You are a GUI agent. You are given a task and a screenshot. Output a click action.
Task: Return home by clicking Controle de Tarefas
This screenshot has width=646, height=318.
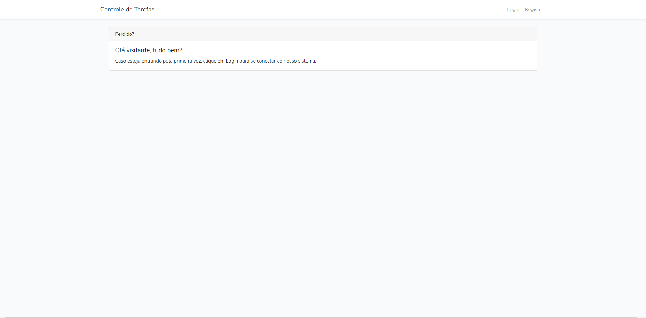pos(127,9)
